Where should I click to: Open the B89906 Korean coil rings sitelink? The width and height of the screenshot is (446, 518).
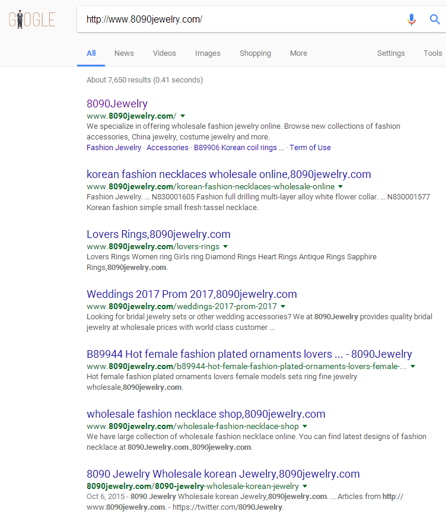tap(238, 148)
